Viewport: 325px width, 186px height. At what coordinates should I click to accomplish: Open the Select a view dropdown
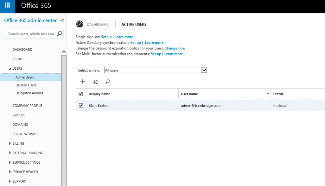(156, 70)
